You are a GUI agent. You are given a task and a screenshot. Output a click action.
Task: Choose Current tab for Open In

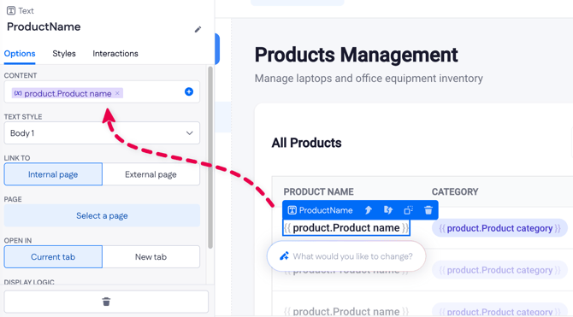[53, 256]
